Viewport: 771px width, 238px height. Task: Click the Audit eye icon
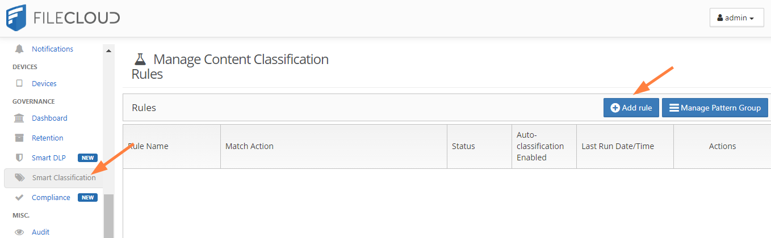(x=19, y=232)
